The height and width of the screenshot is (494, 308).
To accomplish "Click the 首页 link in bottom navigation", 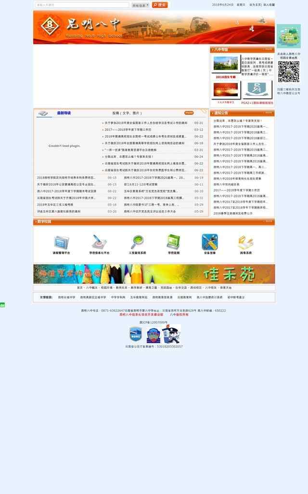I will click(x=79, y=288).
